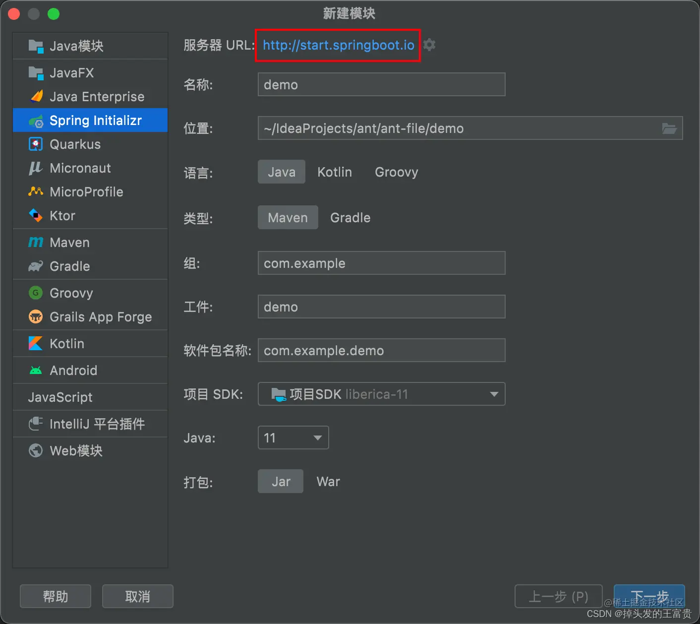
Task: Focus the 组 group field
Action: click(x=382, y=263)
